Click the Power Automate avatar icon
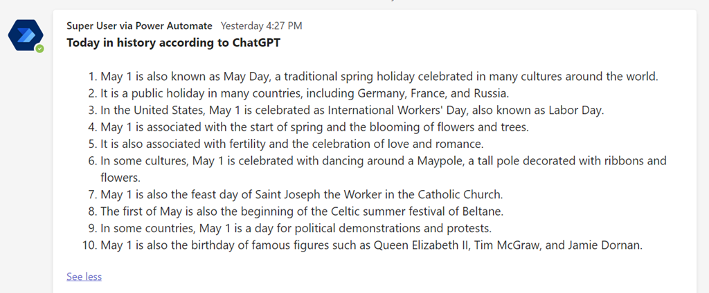Viewport: 709px width, 293px height. tap(25, 35)
